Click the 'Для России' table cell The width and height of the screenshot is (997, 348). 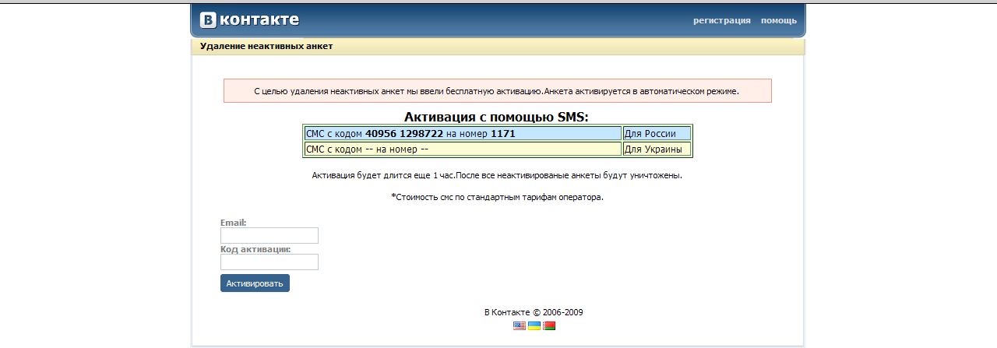657,134
